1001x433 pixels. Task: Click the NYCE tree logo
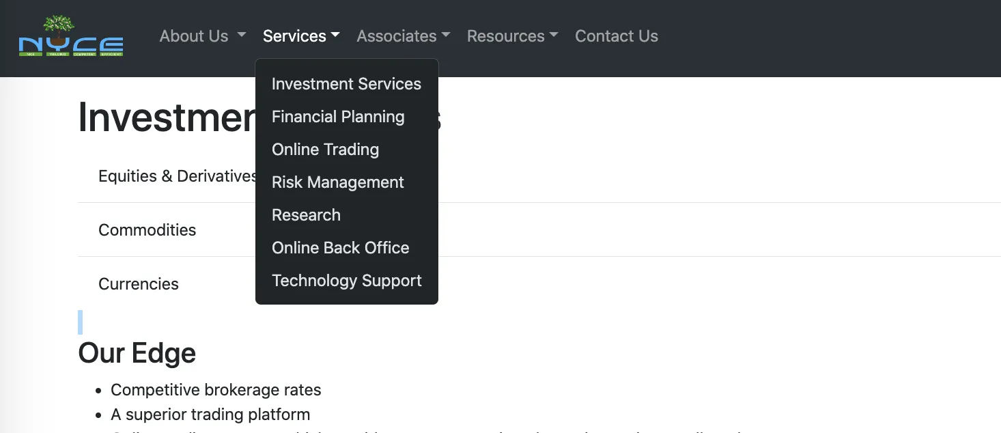(x=71, y=36)
